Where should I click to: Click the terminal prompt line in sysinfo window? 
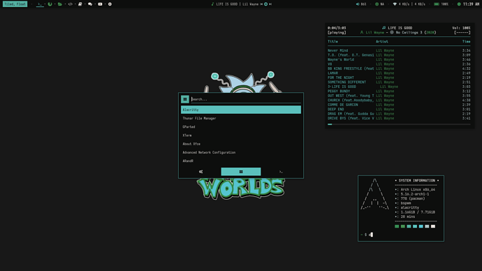pos(367,235)
